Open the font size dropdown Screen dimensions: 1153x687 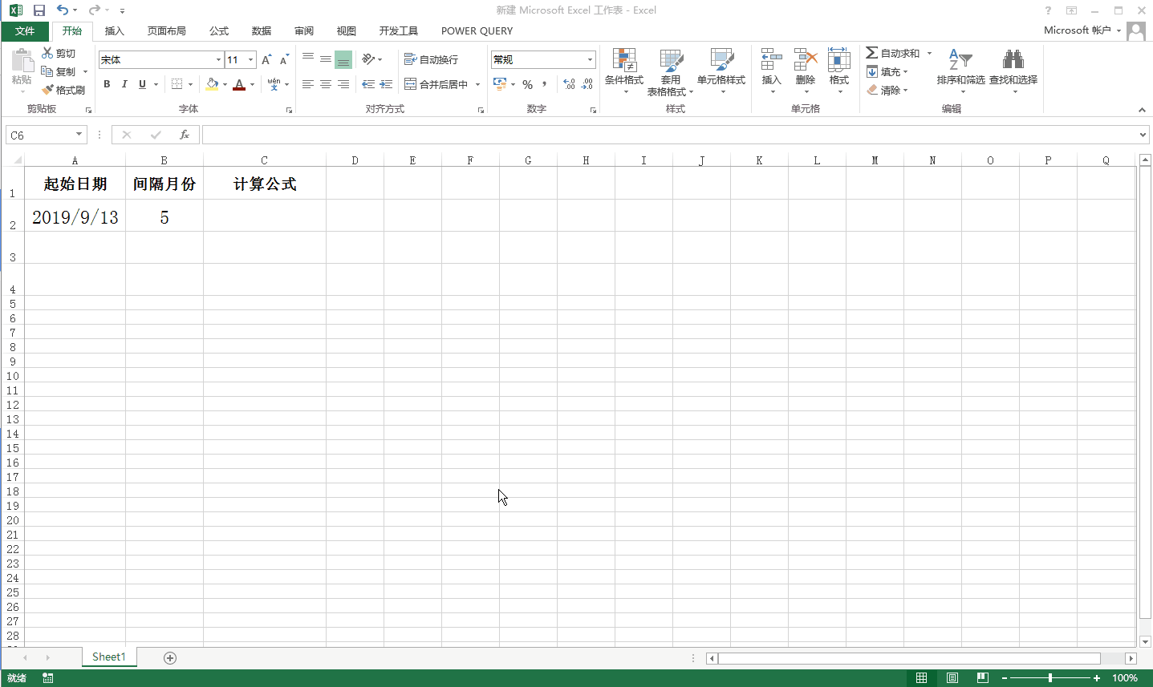pyautogui.click(x=250, y=59)
